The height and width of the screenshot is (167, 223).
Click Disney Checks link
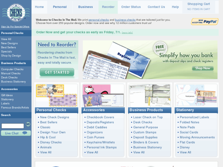pos(51,142)
